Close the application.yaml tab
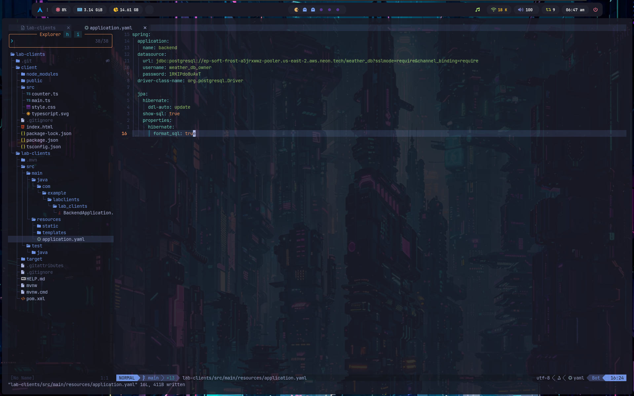 [145, 28]
